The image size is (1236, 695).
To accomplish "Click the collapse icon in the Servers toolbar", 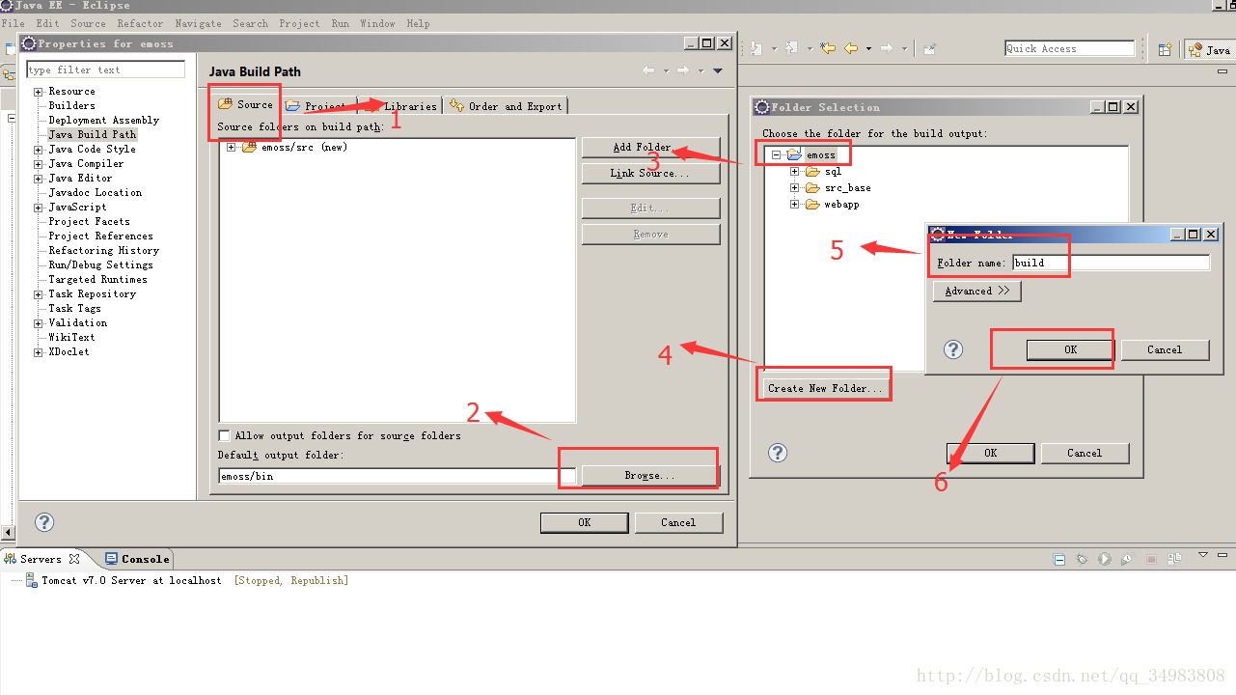I will coord(1058,559).
